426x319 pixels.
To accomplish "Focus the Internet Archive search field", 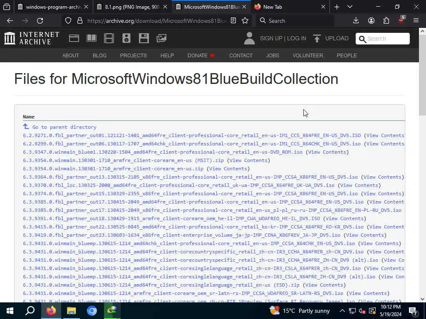I will click(383, 39).
